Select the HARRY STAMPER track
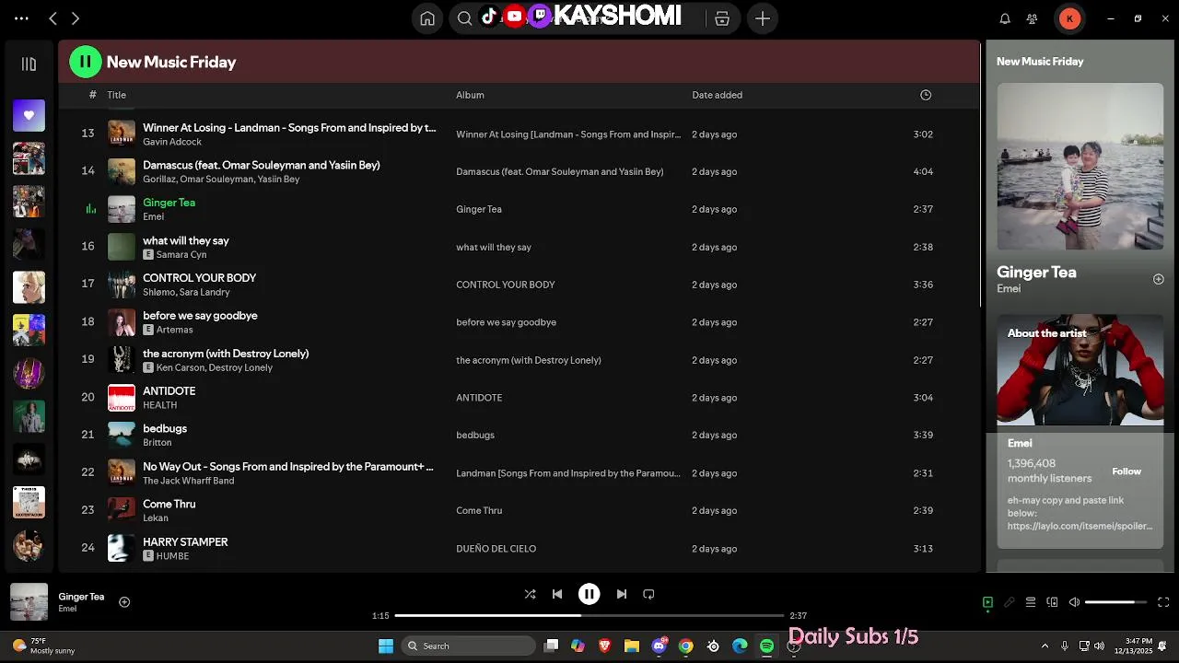The width and height of the screenshot is (1179, 663). tap(185, 542)
